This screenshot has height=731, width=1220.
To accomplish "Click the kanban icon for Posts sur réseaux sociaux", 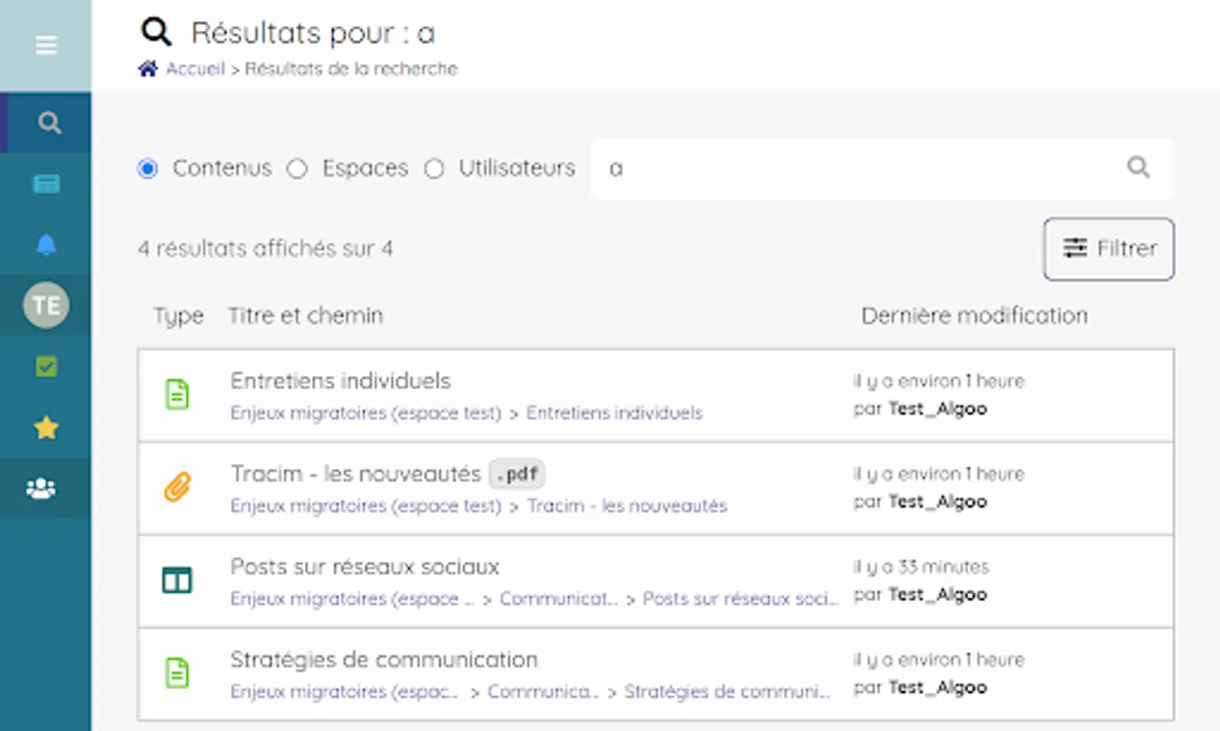I will 177,581.
